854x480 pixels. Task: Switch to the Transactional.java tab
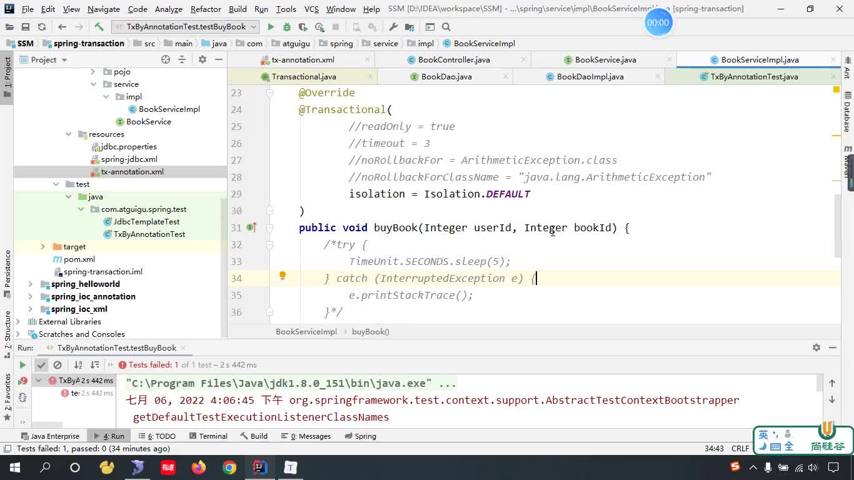coord(304,77)
